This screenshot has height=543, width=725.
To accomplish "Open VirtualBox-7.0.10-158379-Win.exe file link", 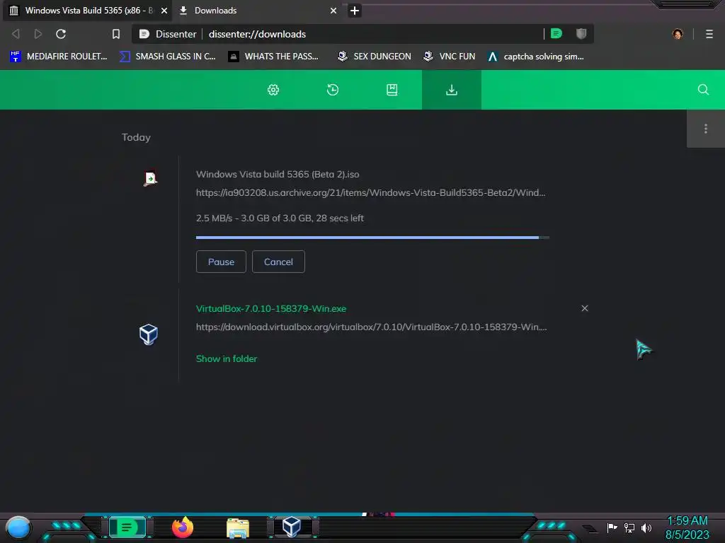I will click(271, 308).
